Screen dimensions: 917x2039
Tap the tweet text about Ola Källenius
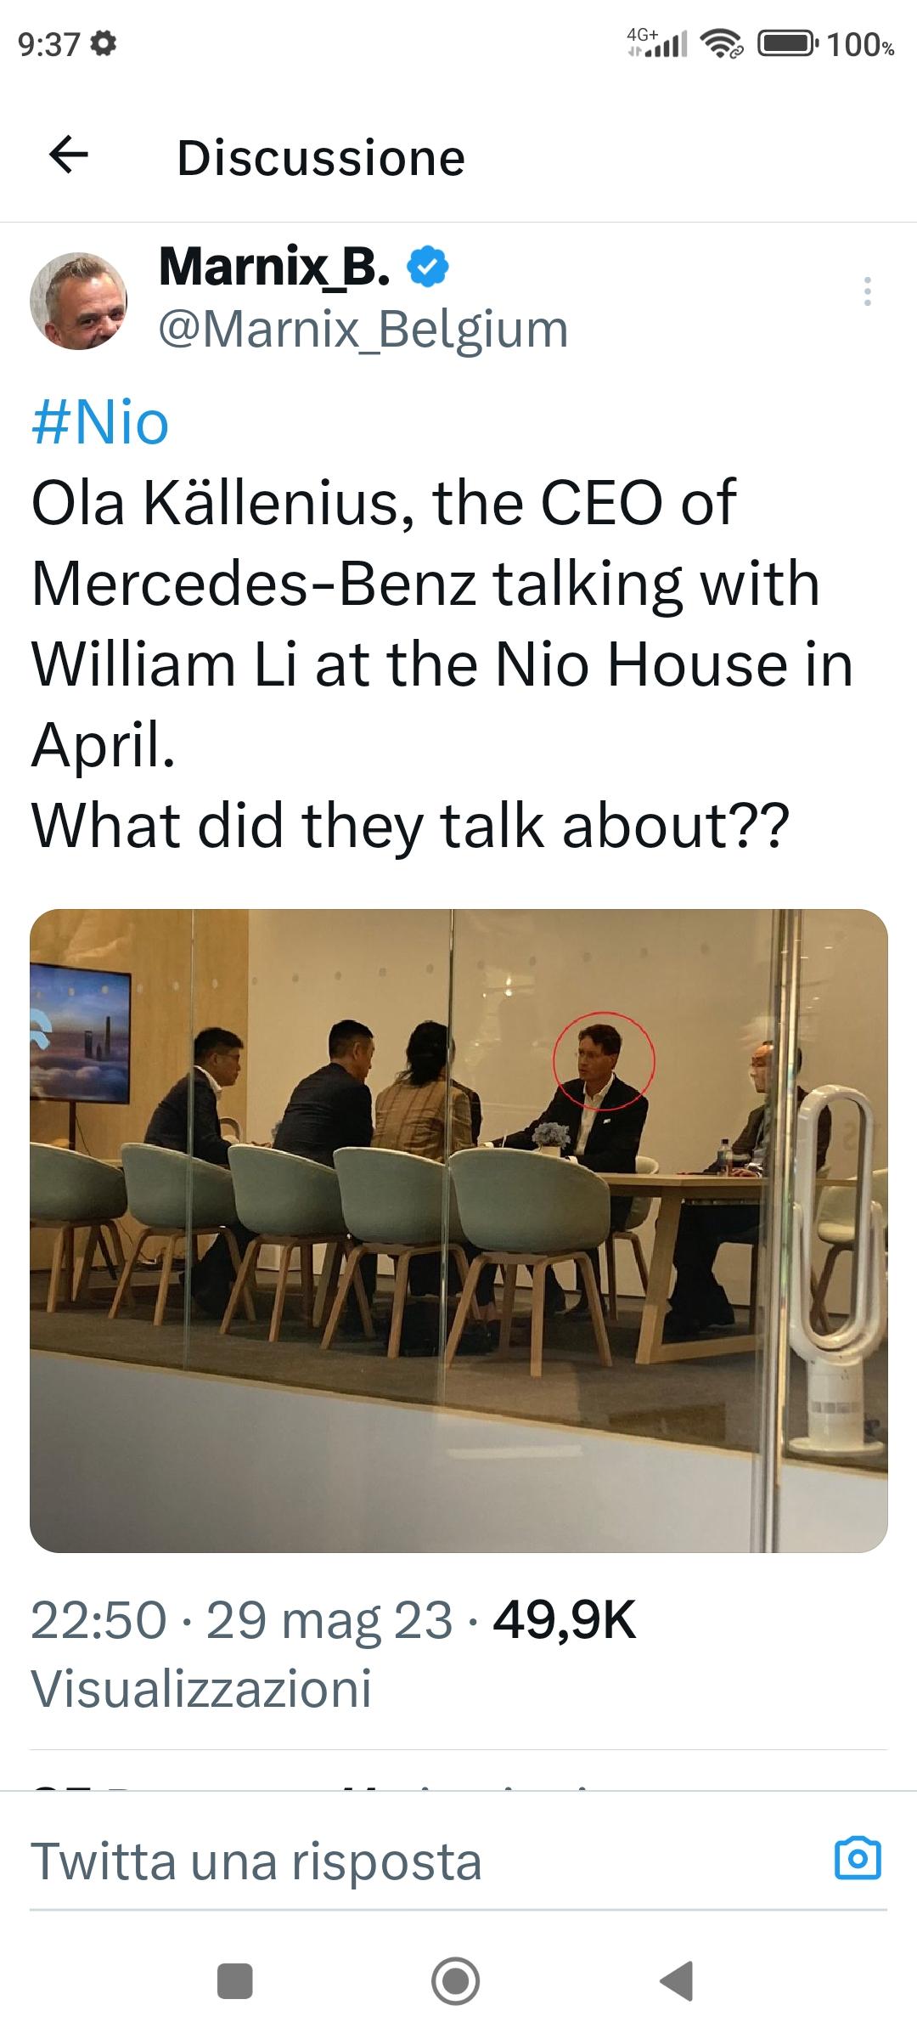442,663
